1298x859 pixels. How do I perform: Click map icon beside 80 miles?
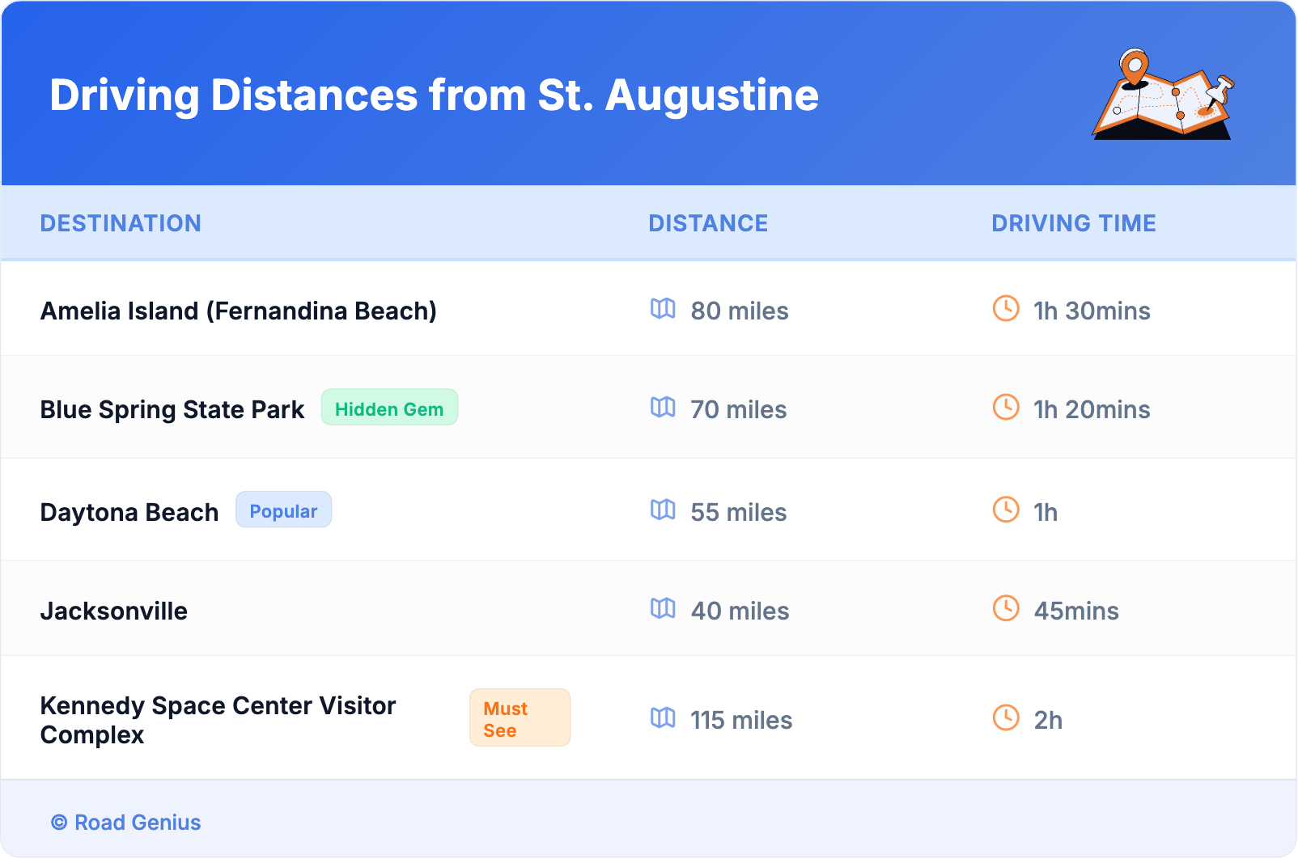pyautogui.click(x=663, y=309)
